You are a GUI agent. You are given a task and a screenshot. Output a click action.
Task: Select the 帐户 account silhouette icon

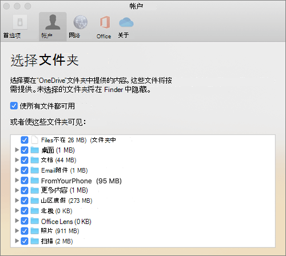53,22
